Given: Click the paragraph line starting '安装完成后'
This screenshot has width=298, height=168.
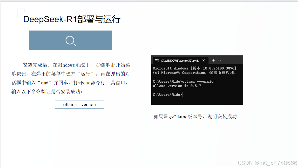Looking at the screenshot, I should 76,65.
